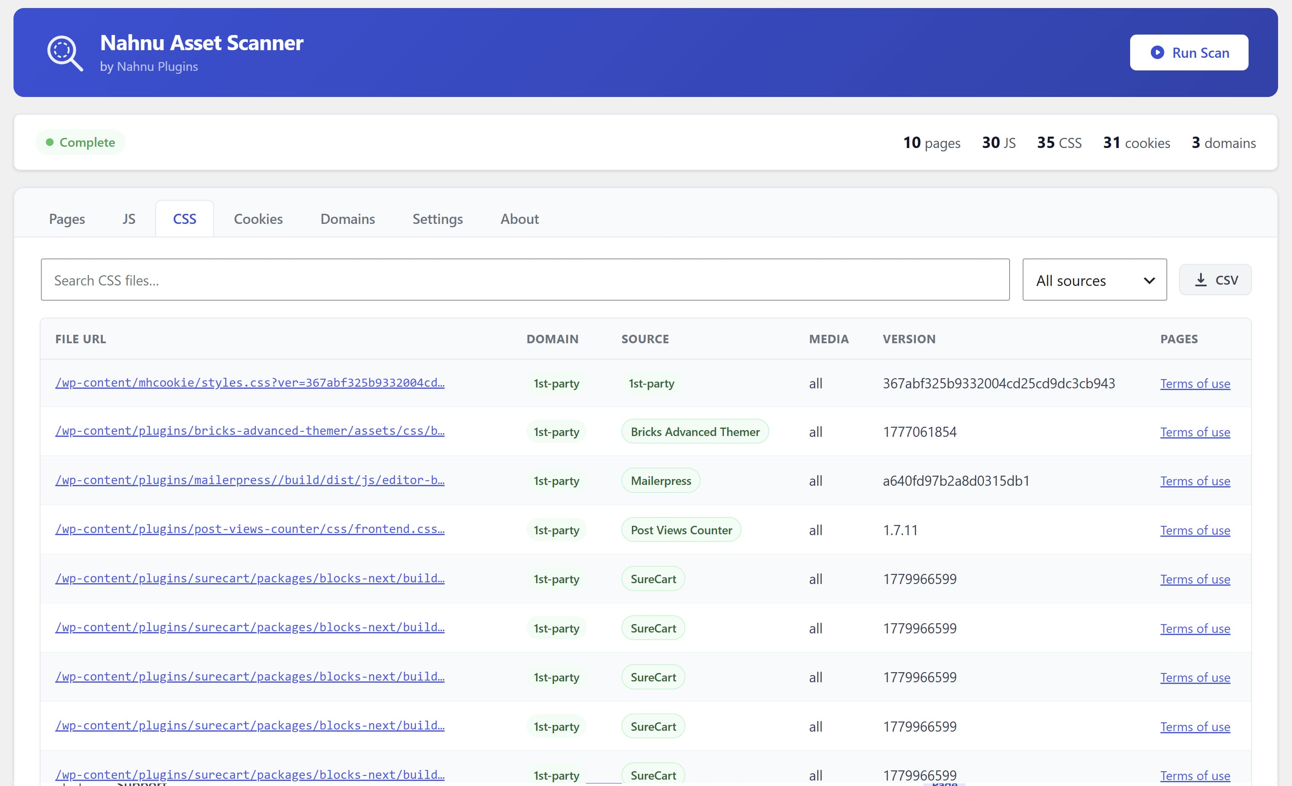This screenshot has width=1292, height=786.
Task: Open the bricks-advanced-themer CSS file link
Action: pyautogui.click(x=250, y=431)
